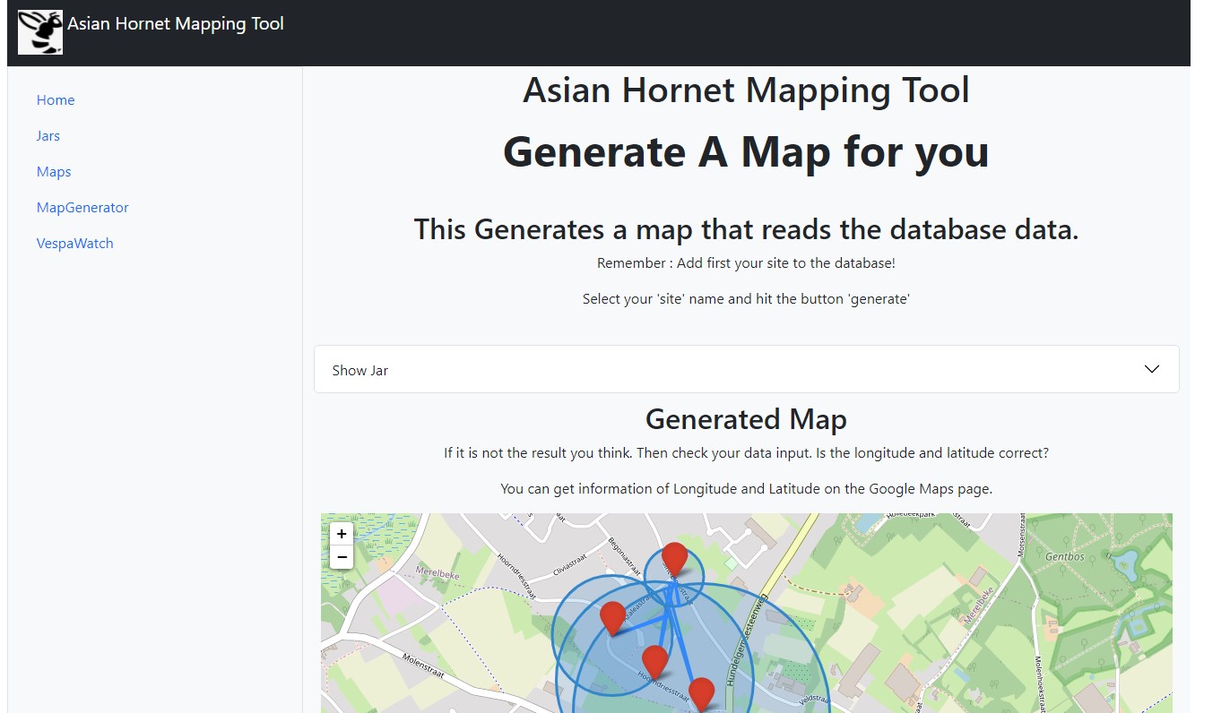Image resolution: width=1230 pixels, height=713 pixels.
Task: Click the "Select your 'site' name" instruction line
Action: [x=746, y=299]
